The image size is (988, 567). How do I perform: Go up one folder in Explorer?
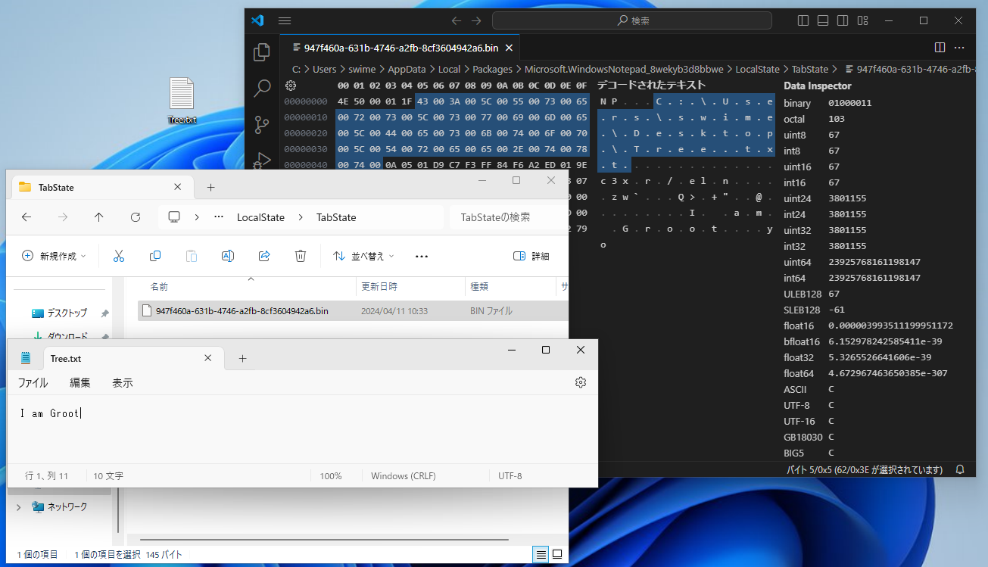[99, 217]
